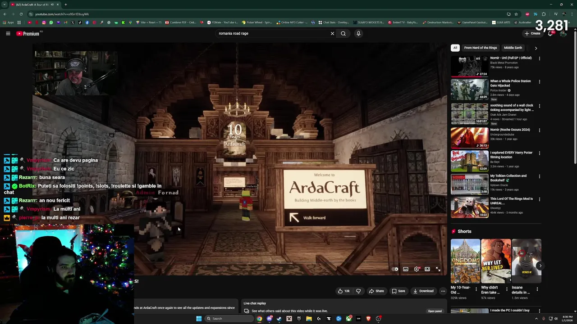
Task: Click the youtube.com address bar
Action: pyautogui.click(x=266, y=14)
